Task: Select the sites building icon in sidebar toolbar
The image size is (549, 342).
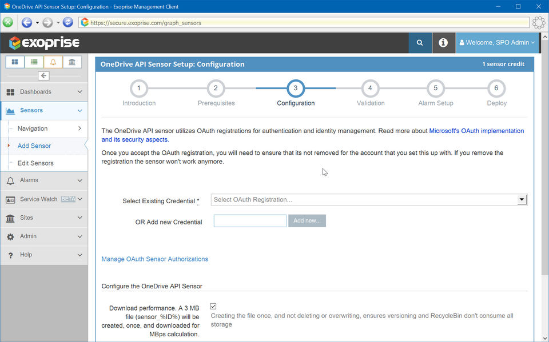Action: pos(72,62)
